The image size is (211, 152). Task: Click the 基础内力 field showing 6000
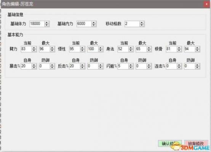coord(84,24)
